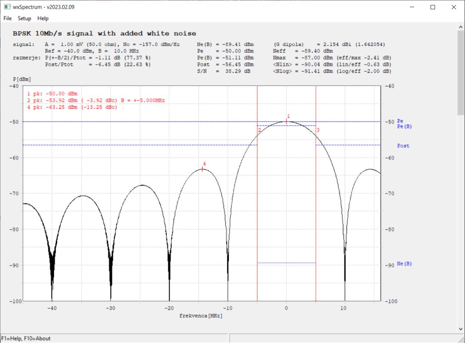The width and height of the screenshot is (465, 343).
Task: Maximize the wxSpectrum window
Action: coord(433,7)
